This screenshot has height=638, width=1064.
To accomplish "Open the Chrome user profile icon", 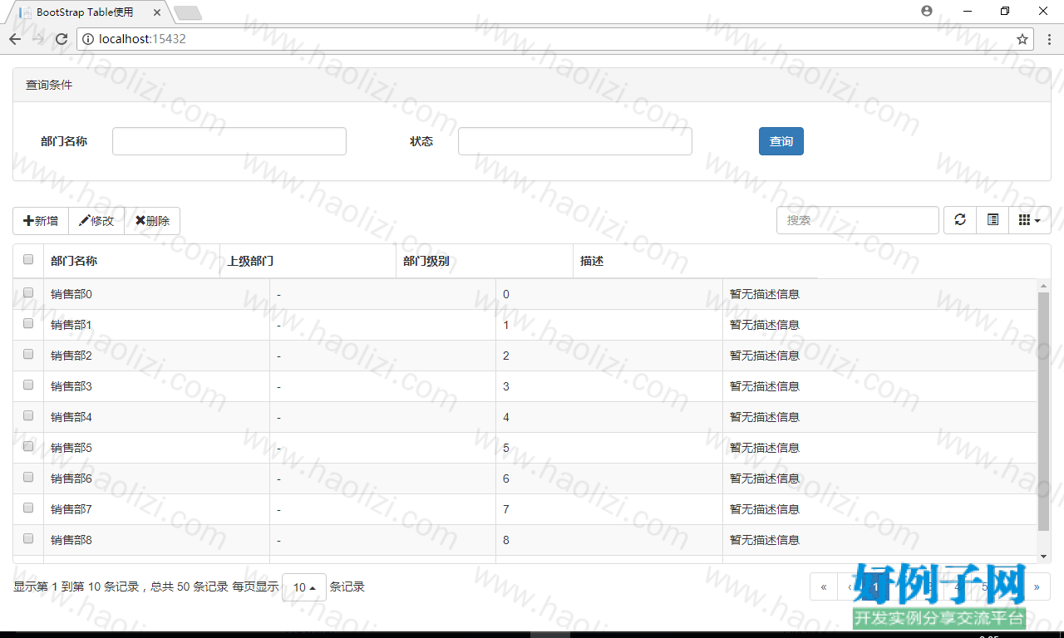I will (x=927, y=11).
